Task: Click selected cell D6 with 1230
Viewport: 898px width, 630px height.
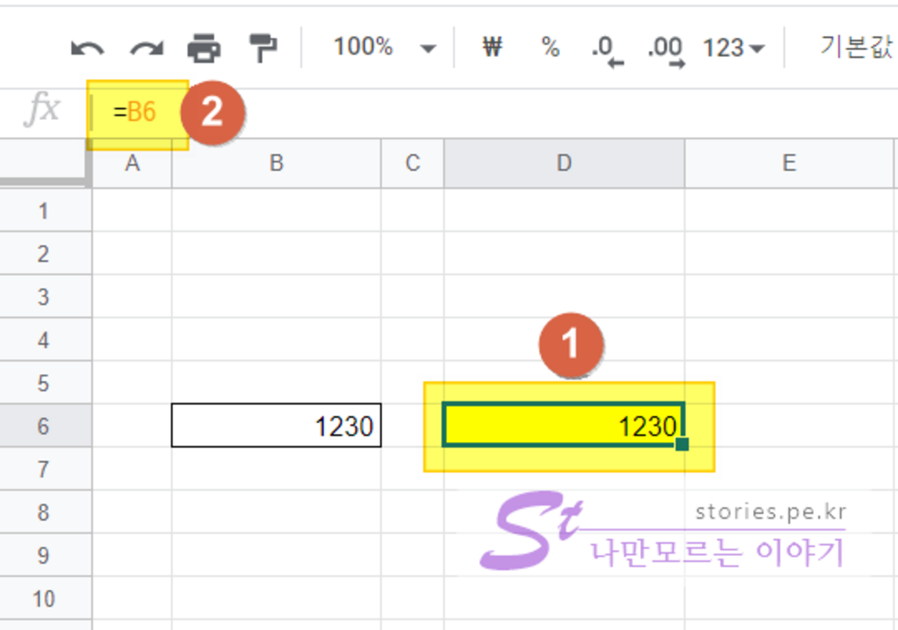Action: 563,425
